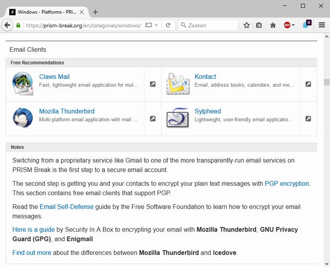Open the Mozilla Thunderbird link

[x=67, y=111]
